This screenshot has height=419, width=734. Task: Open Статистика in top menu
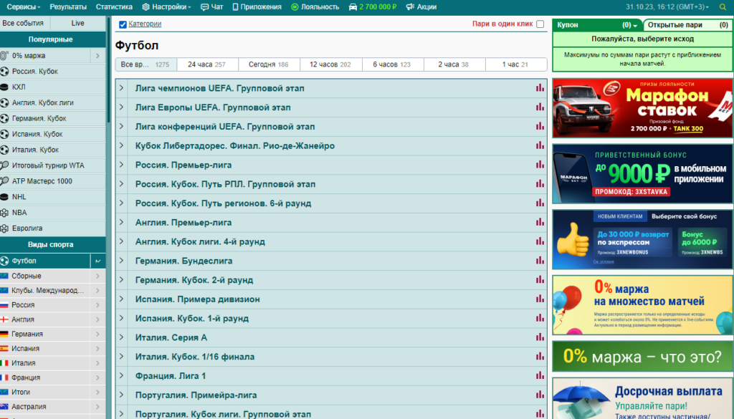[x=114, y=7]
